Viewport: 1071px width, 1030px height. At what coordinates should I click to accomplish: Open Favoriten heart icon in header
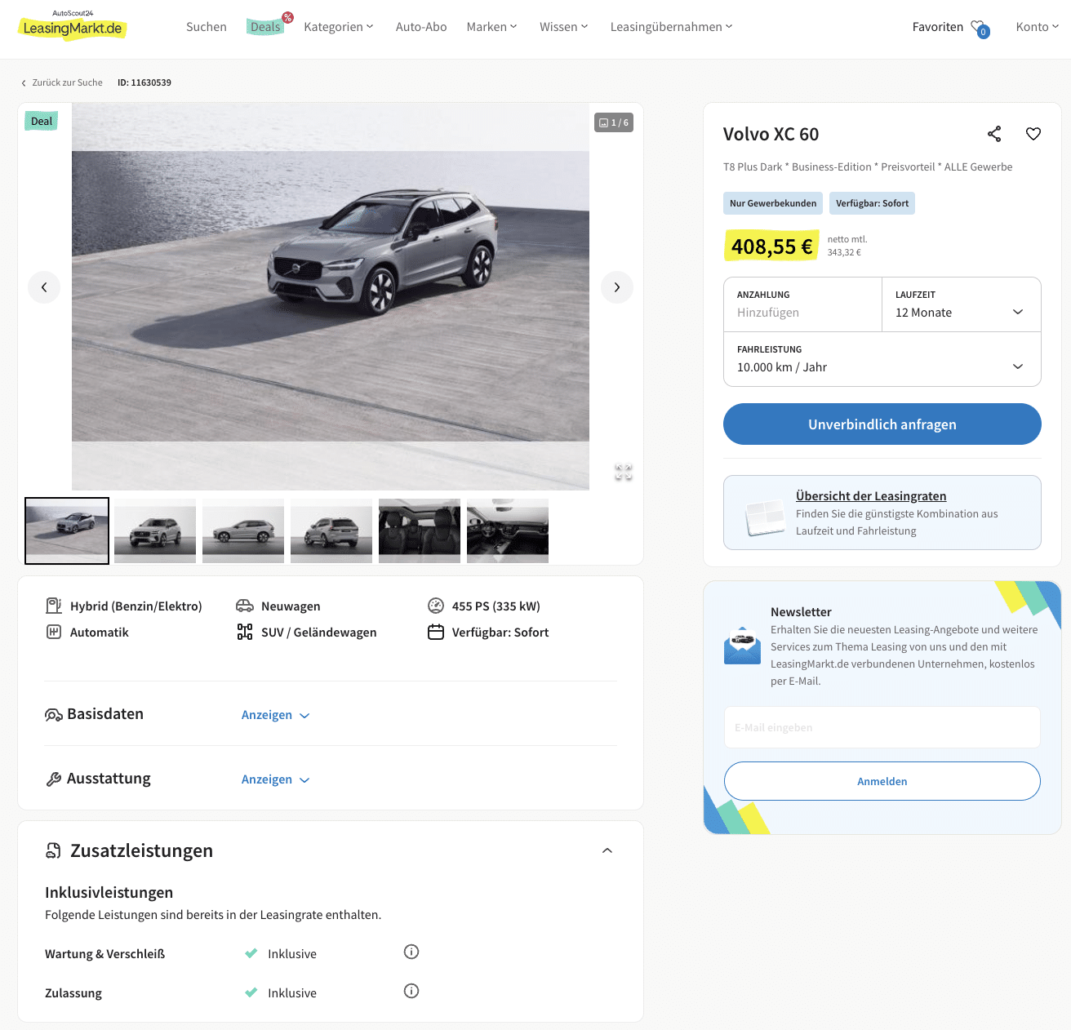tap(979, 27)
